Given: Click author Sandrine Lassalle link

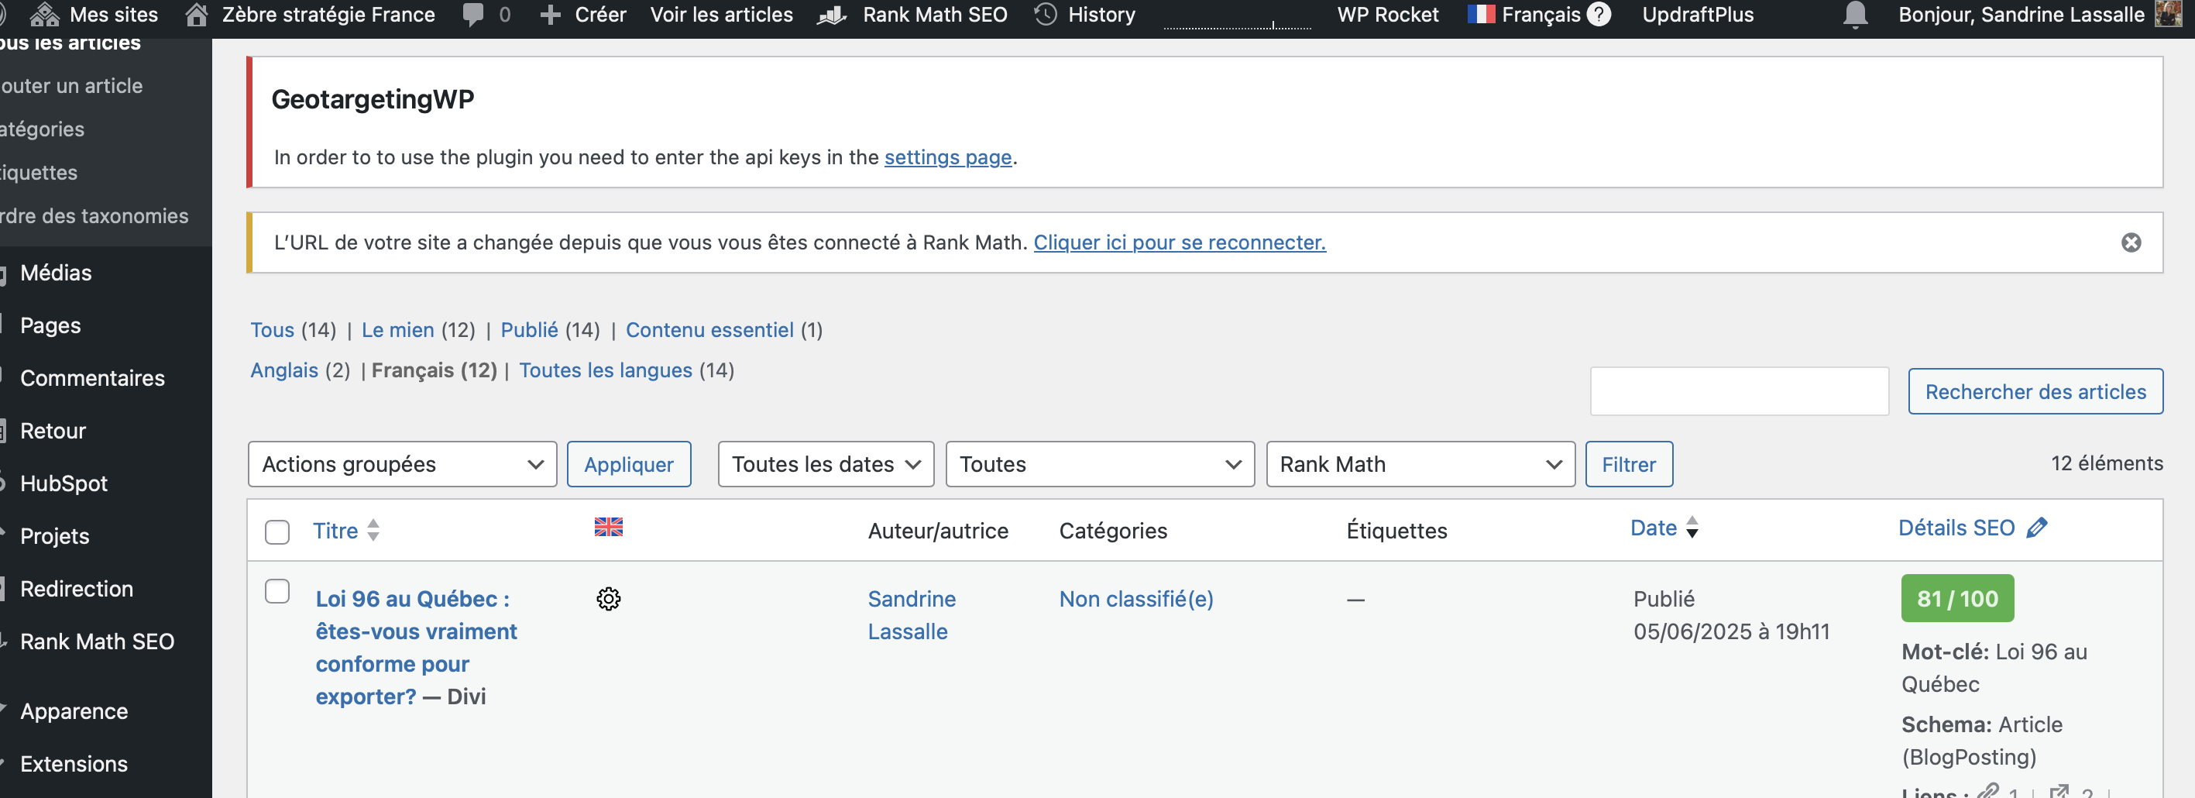Looking at the screenshot, I should [912, 616].
